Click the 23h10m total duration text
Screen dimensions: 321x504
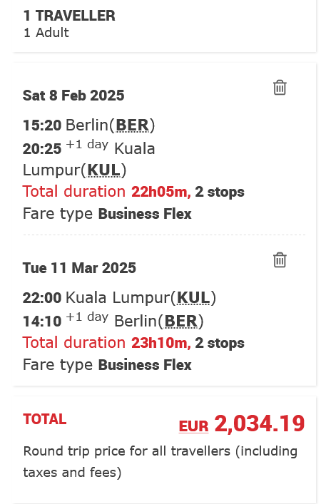click(x=160, y=343)
